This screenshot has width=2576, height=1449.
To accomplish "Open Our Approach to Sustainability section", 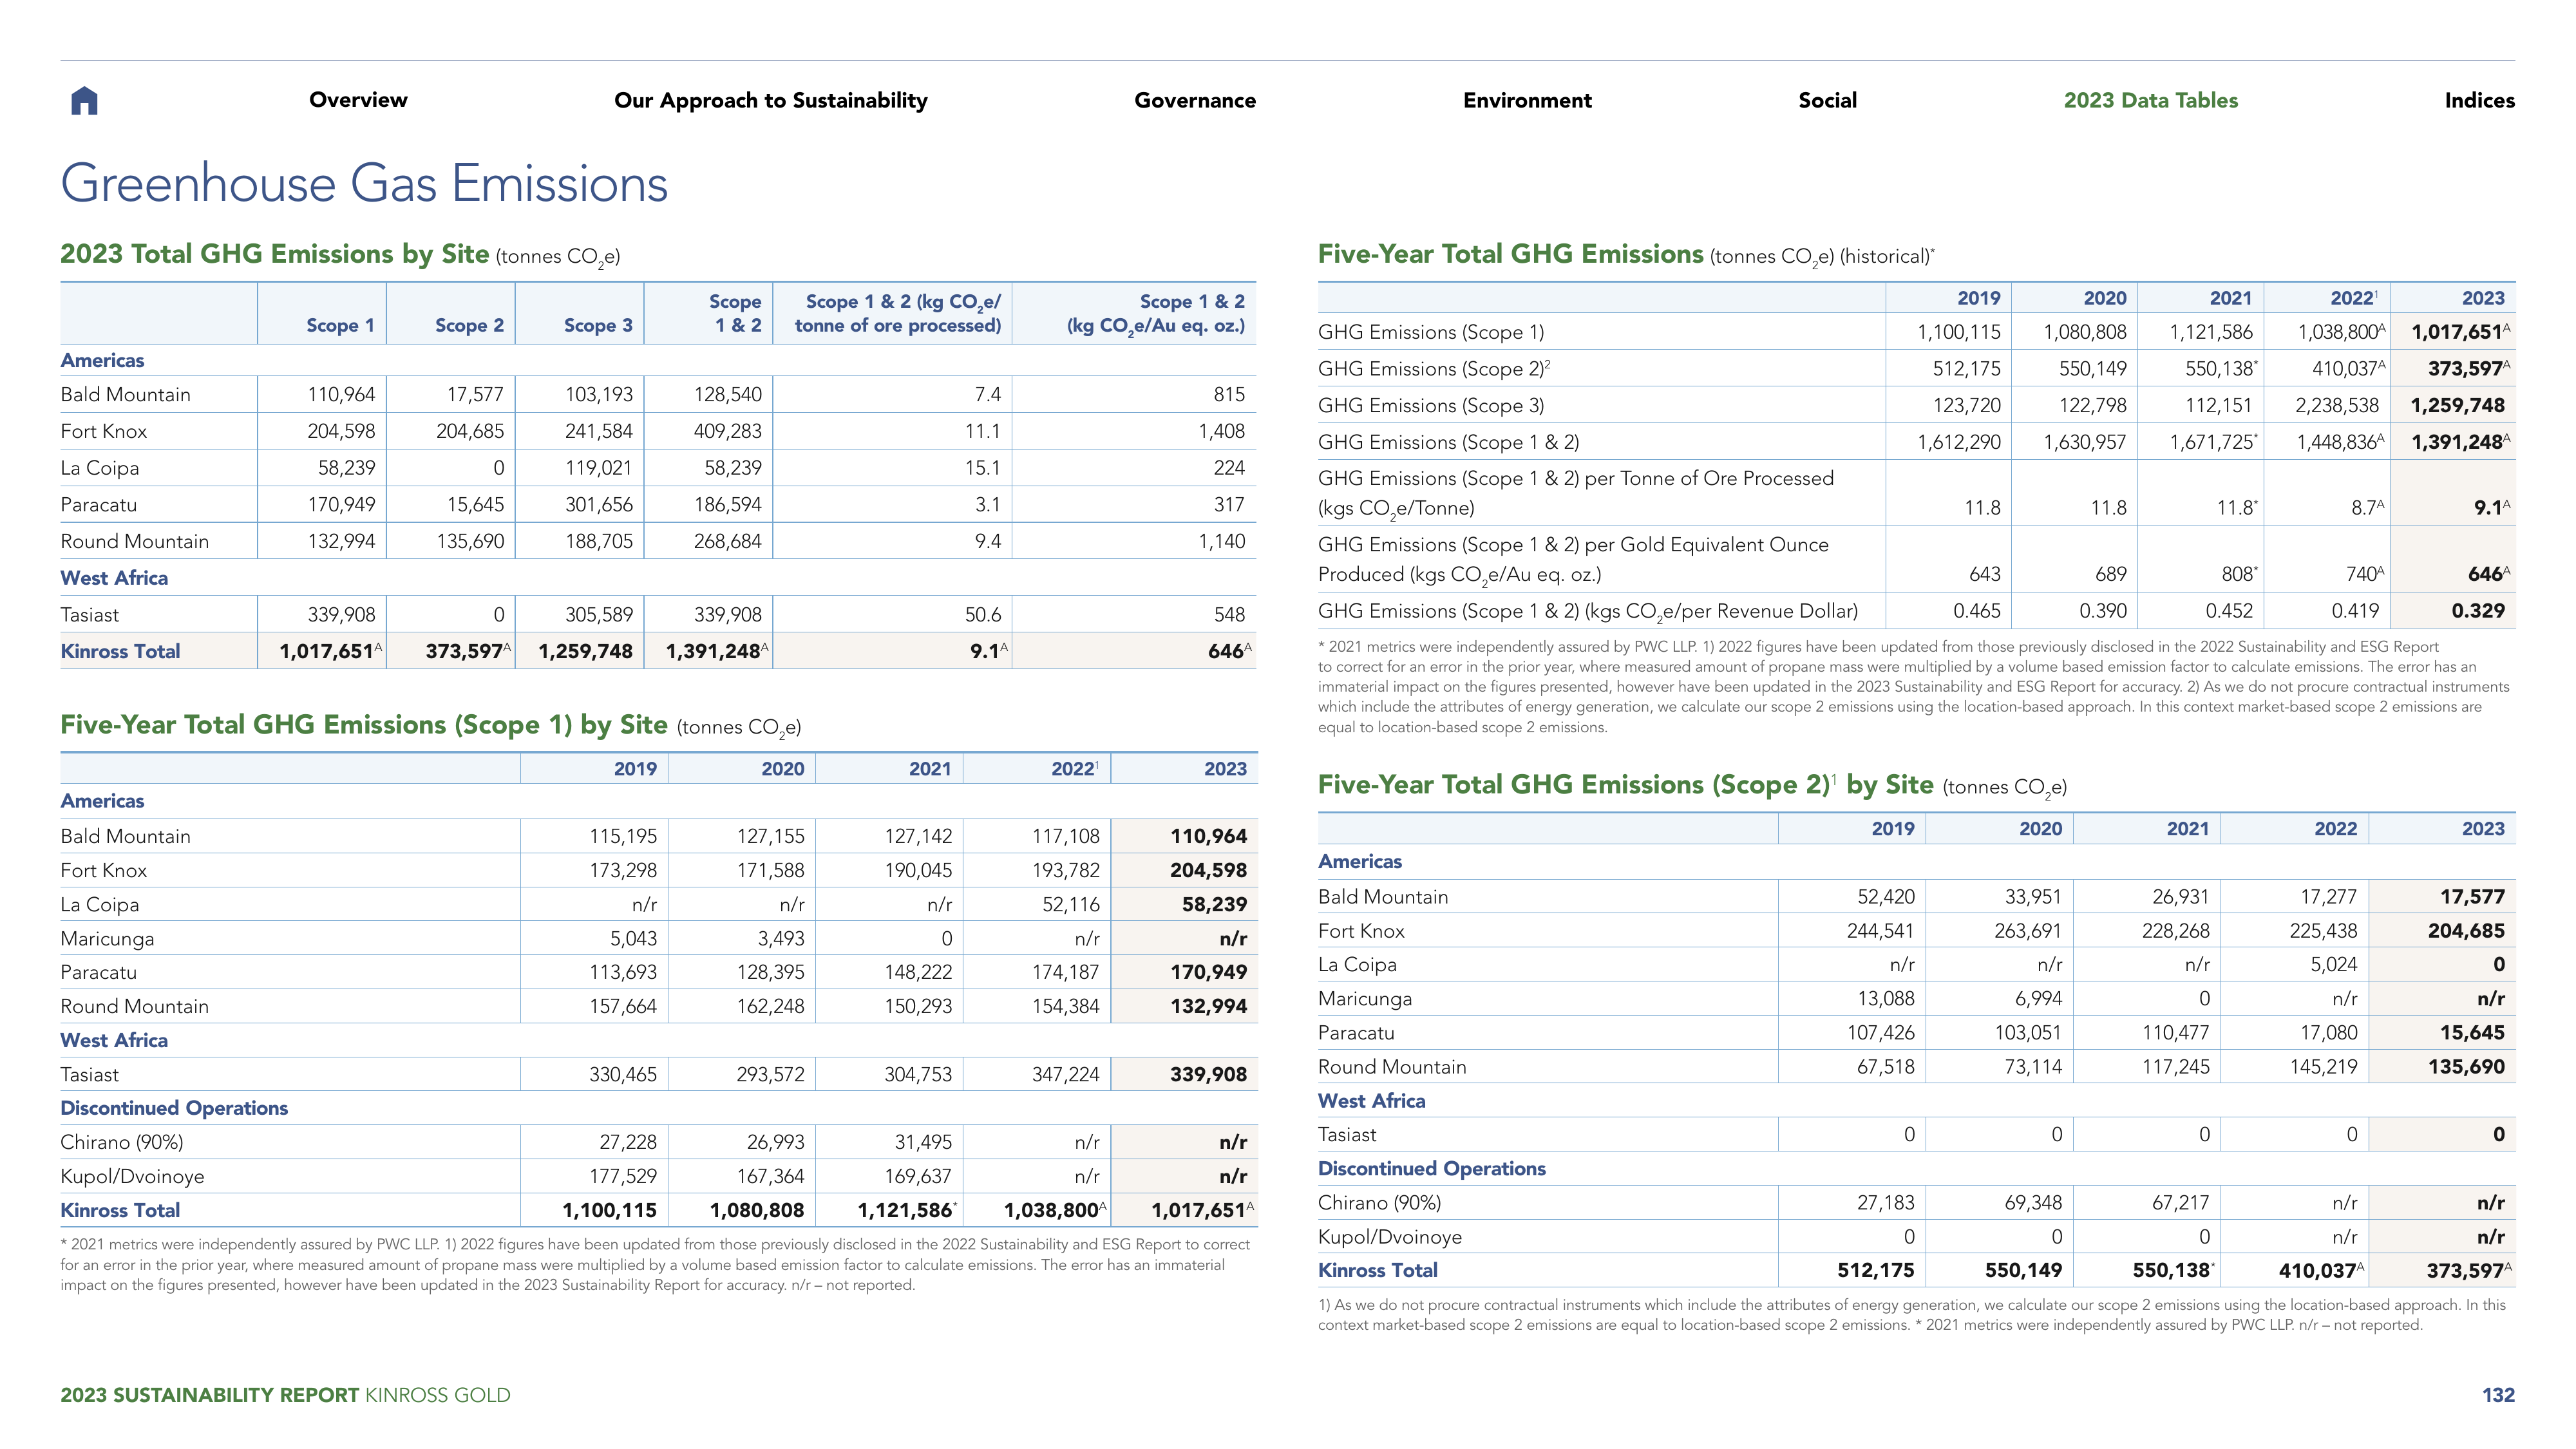I will pos(770,101).
